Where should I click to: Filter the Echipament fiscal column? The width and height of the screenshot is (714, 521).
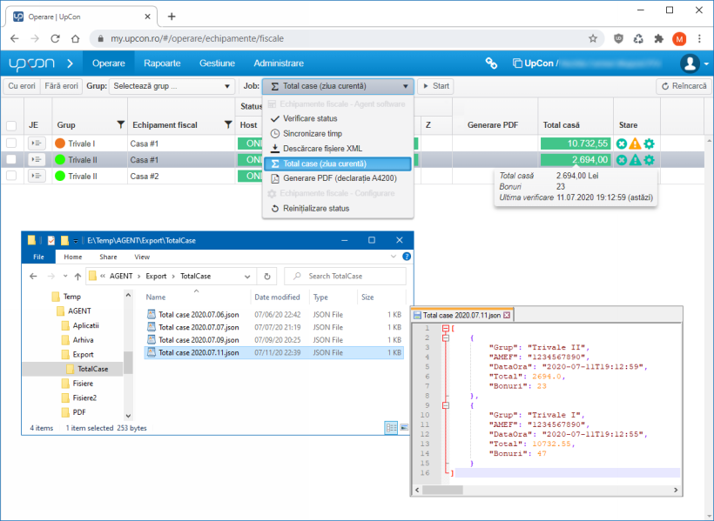(x=228, y=124)
